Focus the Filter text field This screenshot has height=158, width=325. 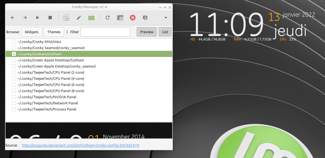[x=106, y=32]
